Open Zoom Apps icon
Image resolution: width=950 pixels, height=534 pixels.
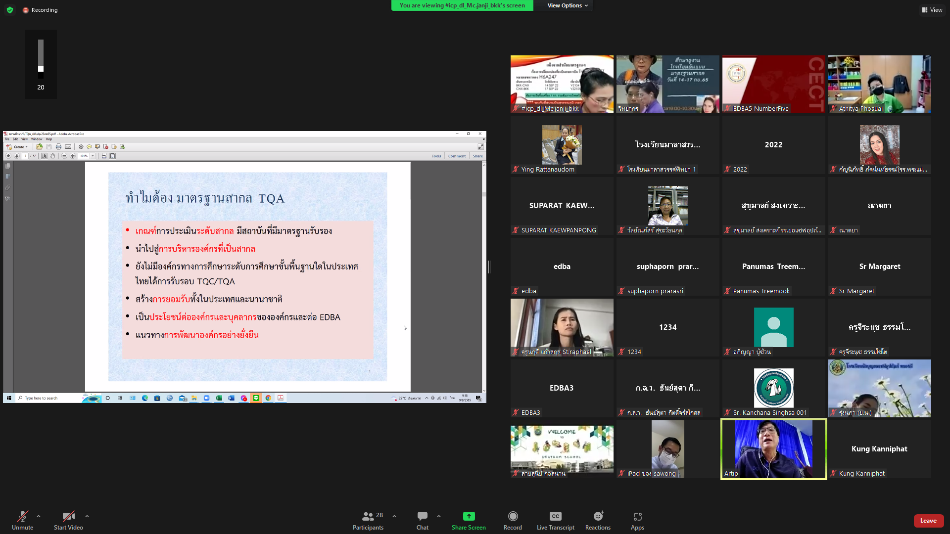click(637, 521)
